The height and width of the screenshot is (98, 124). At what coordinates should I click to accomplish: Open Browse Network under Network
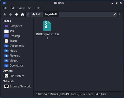point(18,86)
